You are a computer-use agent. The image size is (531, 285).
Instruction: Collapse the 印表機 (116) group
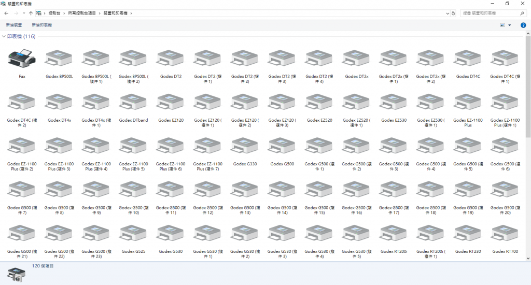[x=4, y=36]
